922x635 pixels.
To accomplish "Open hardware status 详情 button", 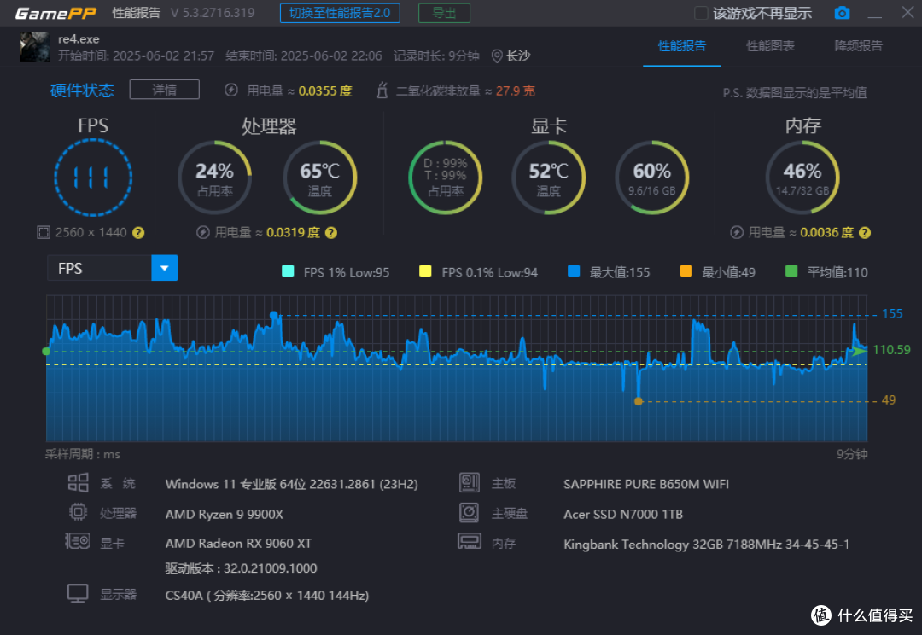I will point(164,90).
